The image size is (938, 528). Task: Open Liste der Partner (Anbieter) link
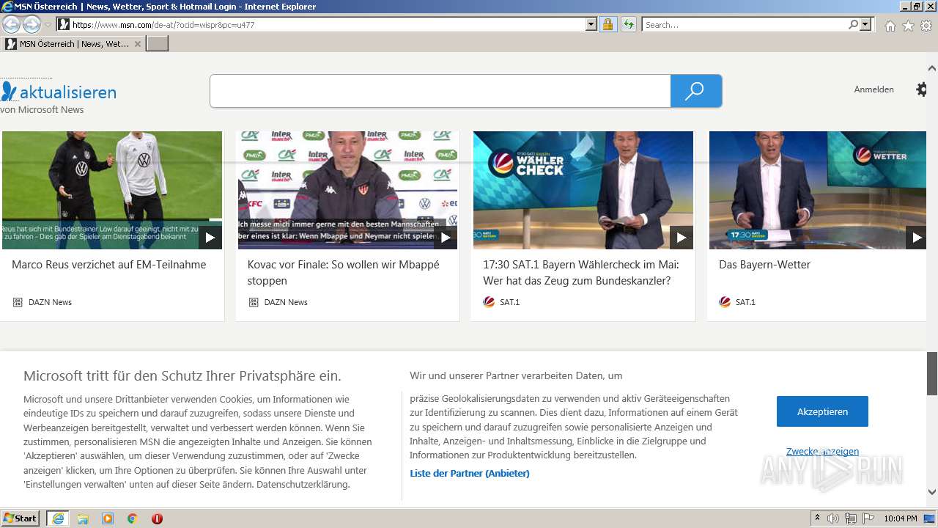click(470, 473)
